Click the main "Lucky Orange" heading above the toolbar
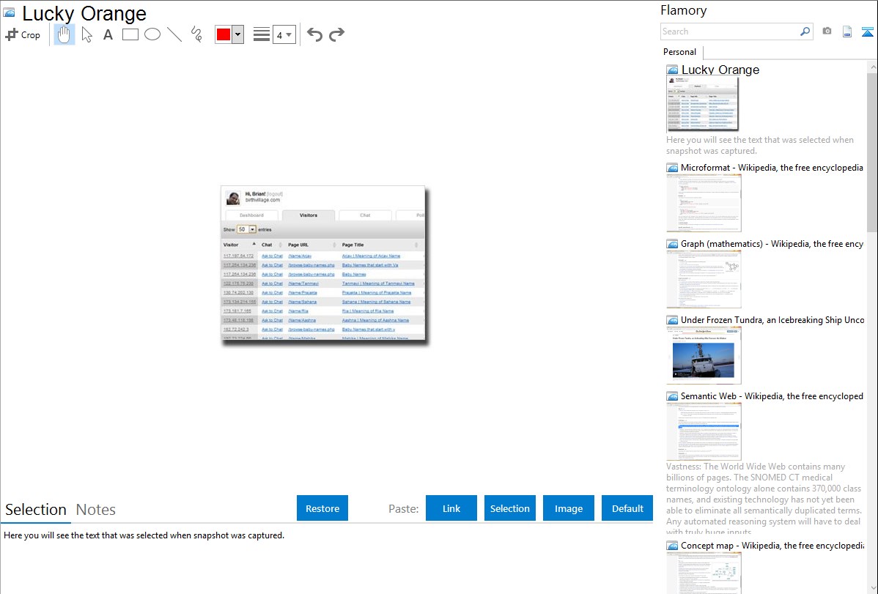The width and height of the screenshot is (878, 594). (x=84, y=13)
